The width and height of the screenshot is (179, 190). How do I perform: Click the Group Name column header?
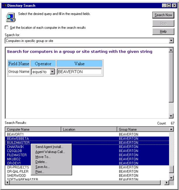pyautogui.click(x=143, y=129)
